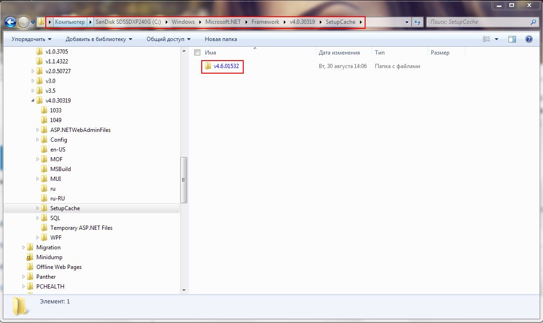Open subfolder arrow after Framework breadcrumb
Screen dimensions: 543x323
284,22
